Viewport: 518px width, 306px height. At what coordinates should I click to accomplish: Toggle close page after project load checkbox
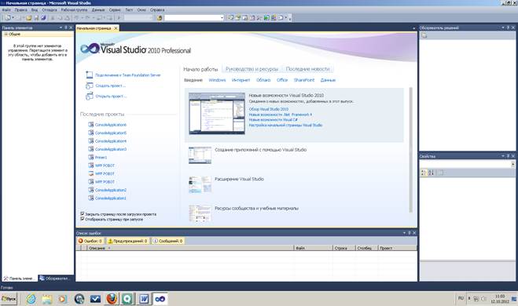[83, 213]
